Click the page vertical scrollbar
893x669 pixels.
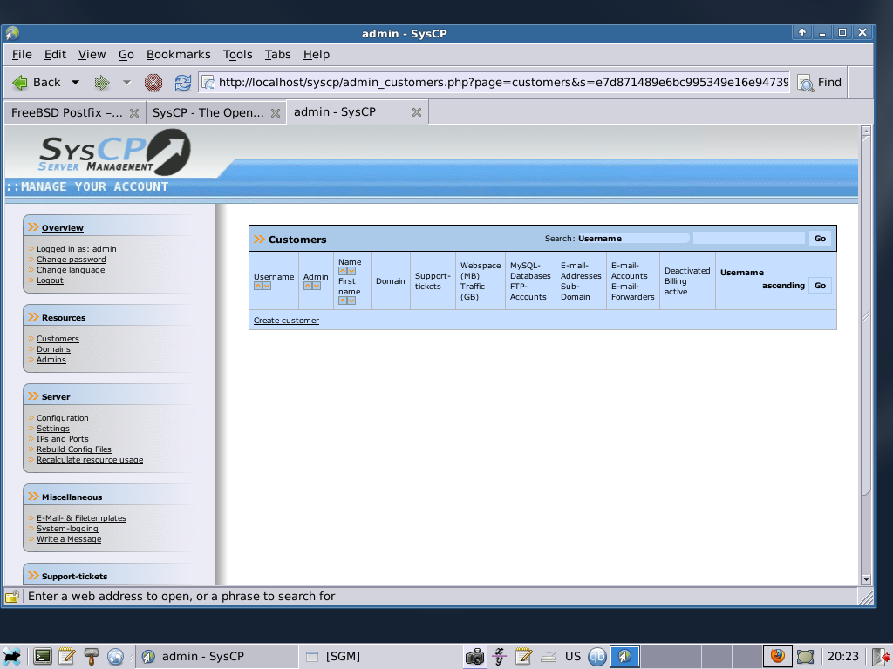coord(866,315)
